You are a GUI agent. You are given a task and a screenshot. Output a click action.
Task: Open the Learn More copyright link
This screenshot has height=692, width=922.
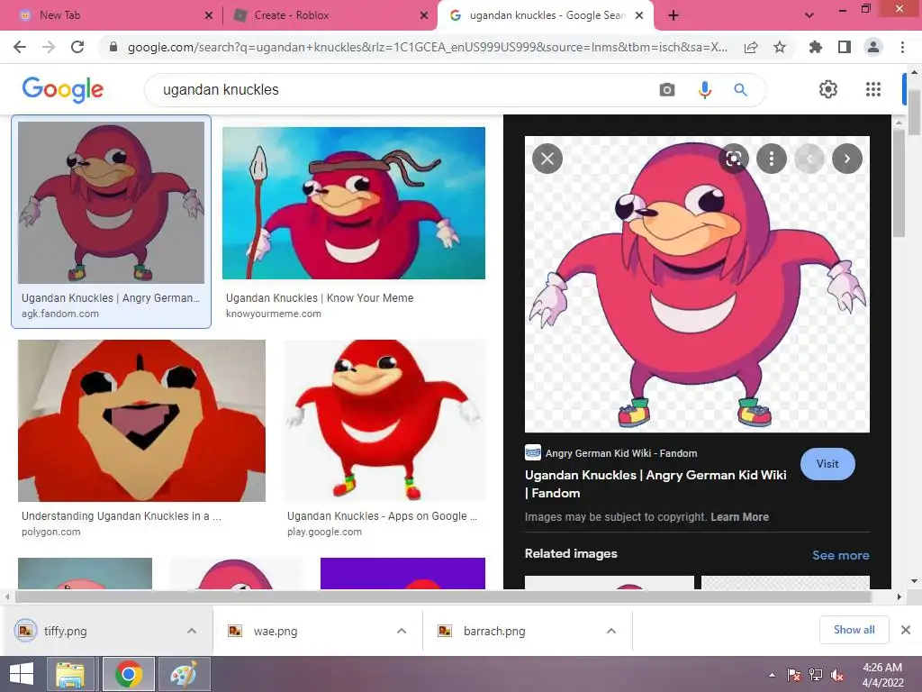(x=740, y=516)
